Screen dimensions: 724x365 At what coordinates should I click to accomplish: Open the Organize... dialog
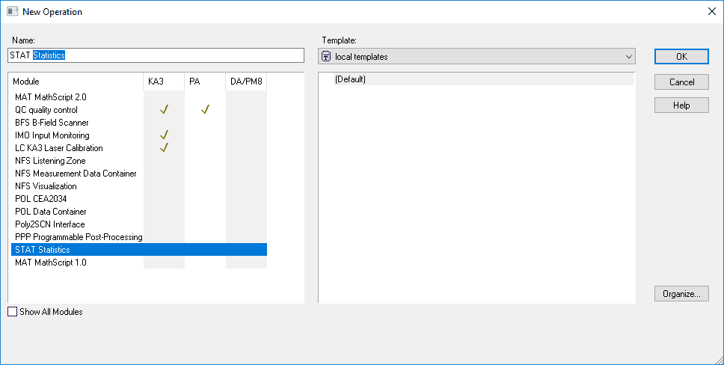(x=681, y=294)
